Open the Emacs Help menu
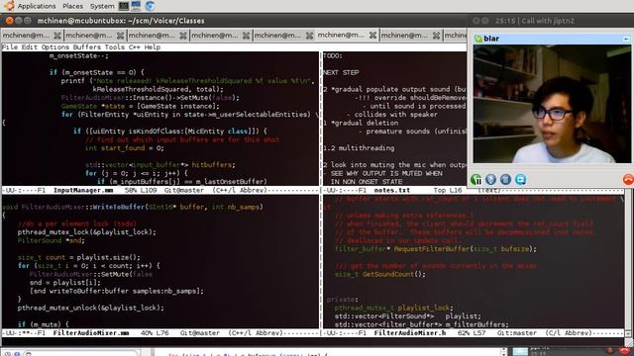Image resolution: width=634 pixels, height=356 pixels. pos(153,47)
